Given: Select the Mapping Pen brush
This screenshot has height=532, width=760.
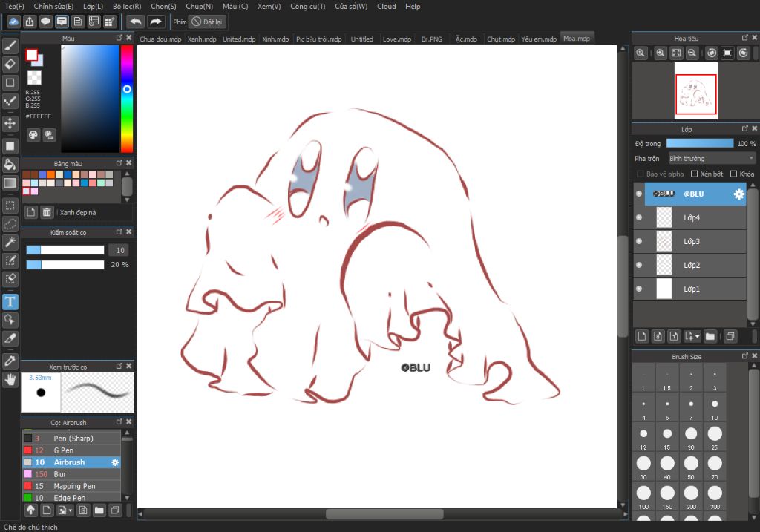Looking at the screenshot, I should pyautogui.click(x=71, y=486).
